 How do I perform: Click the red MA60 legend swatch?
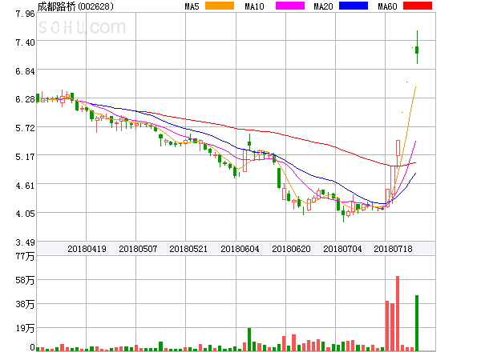click(x=418, y=6)
